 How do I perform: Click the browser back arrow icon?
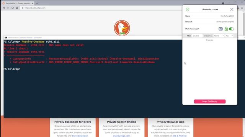4,8
